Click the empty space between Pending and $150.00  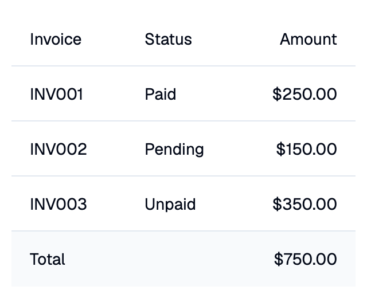pyautogui.click(x=240, y=149)
